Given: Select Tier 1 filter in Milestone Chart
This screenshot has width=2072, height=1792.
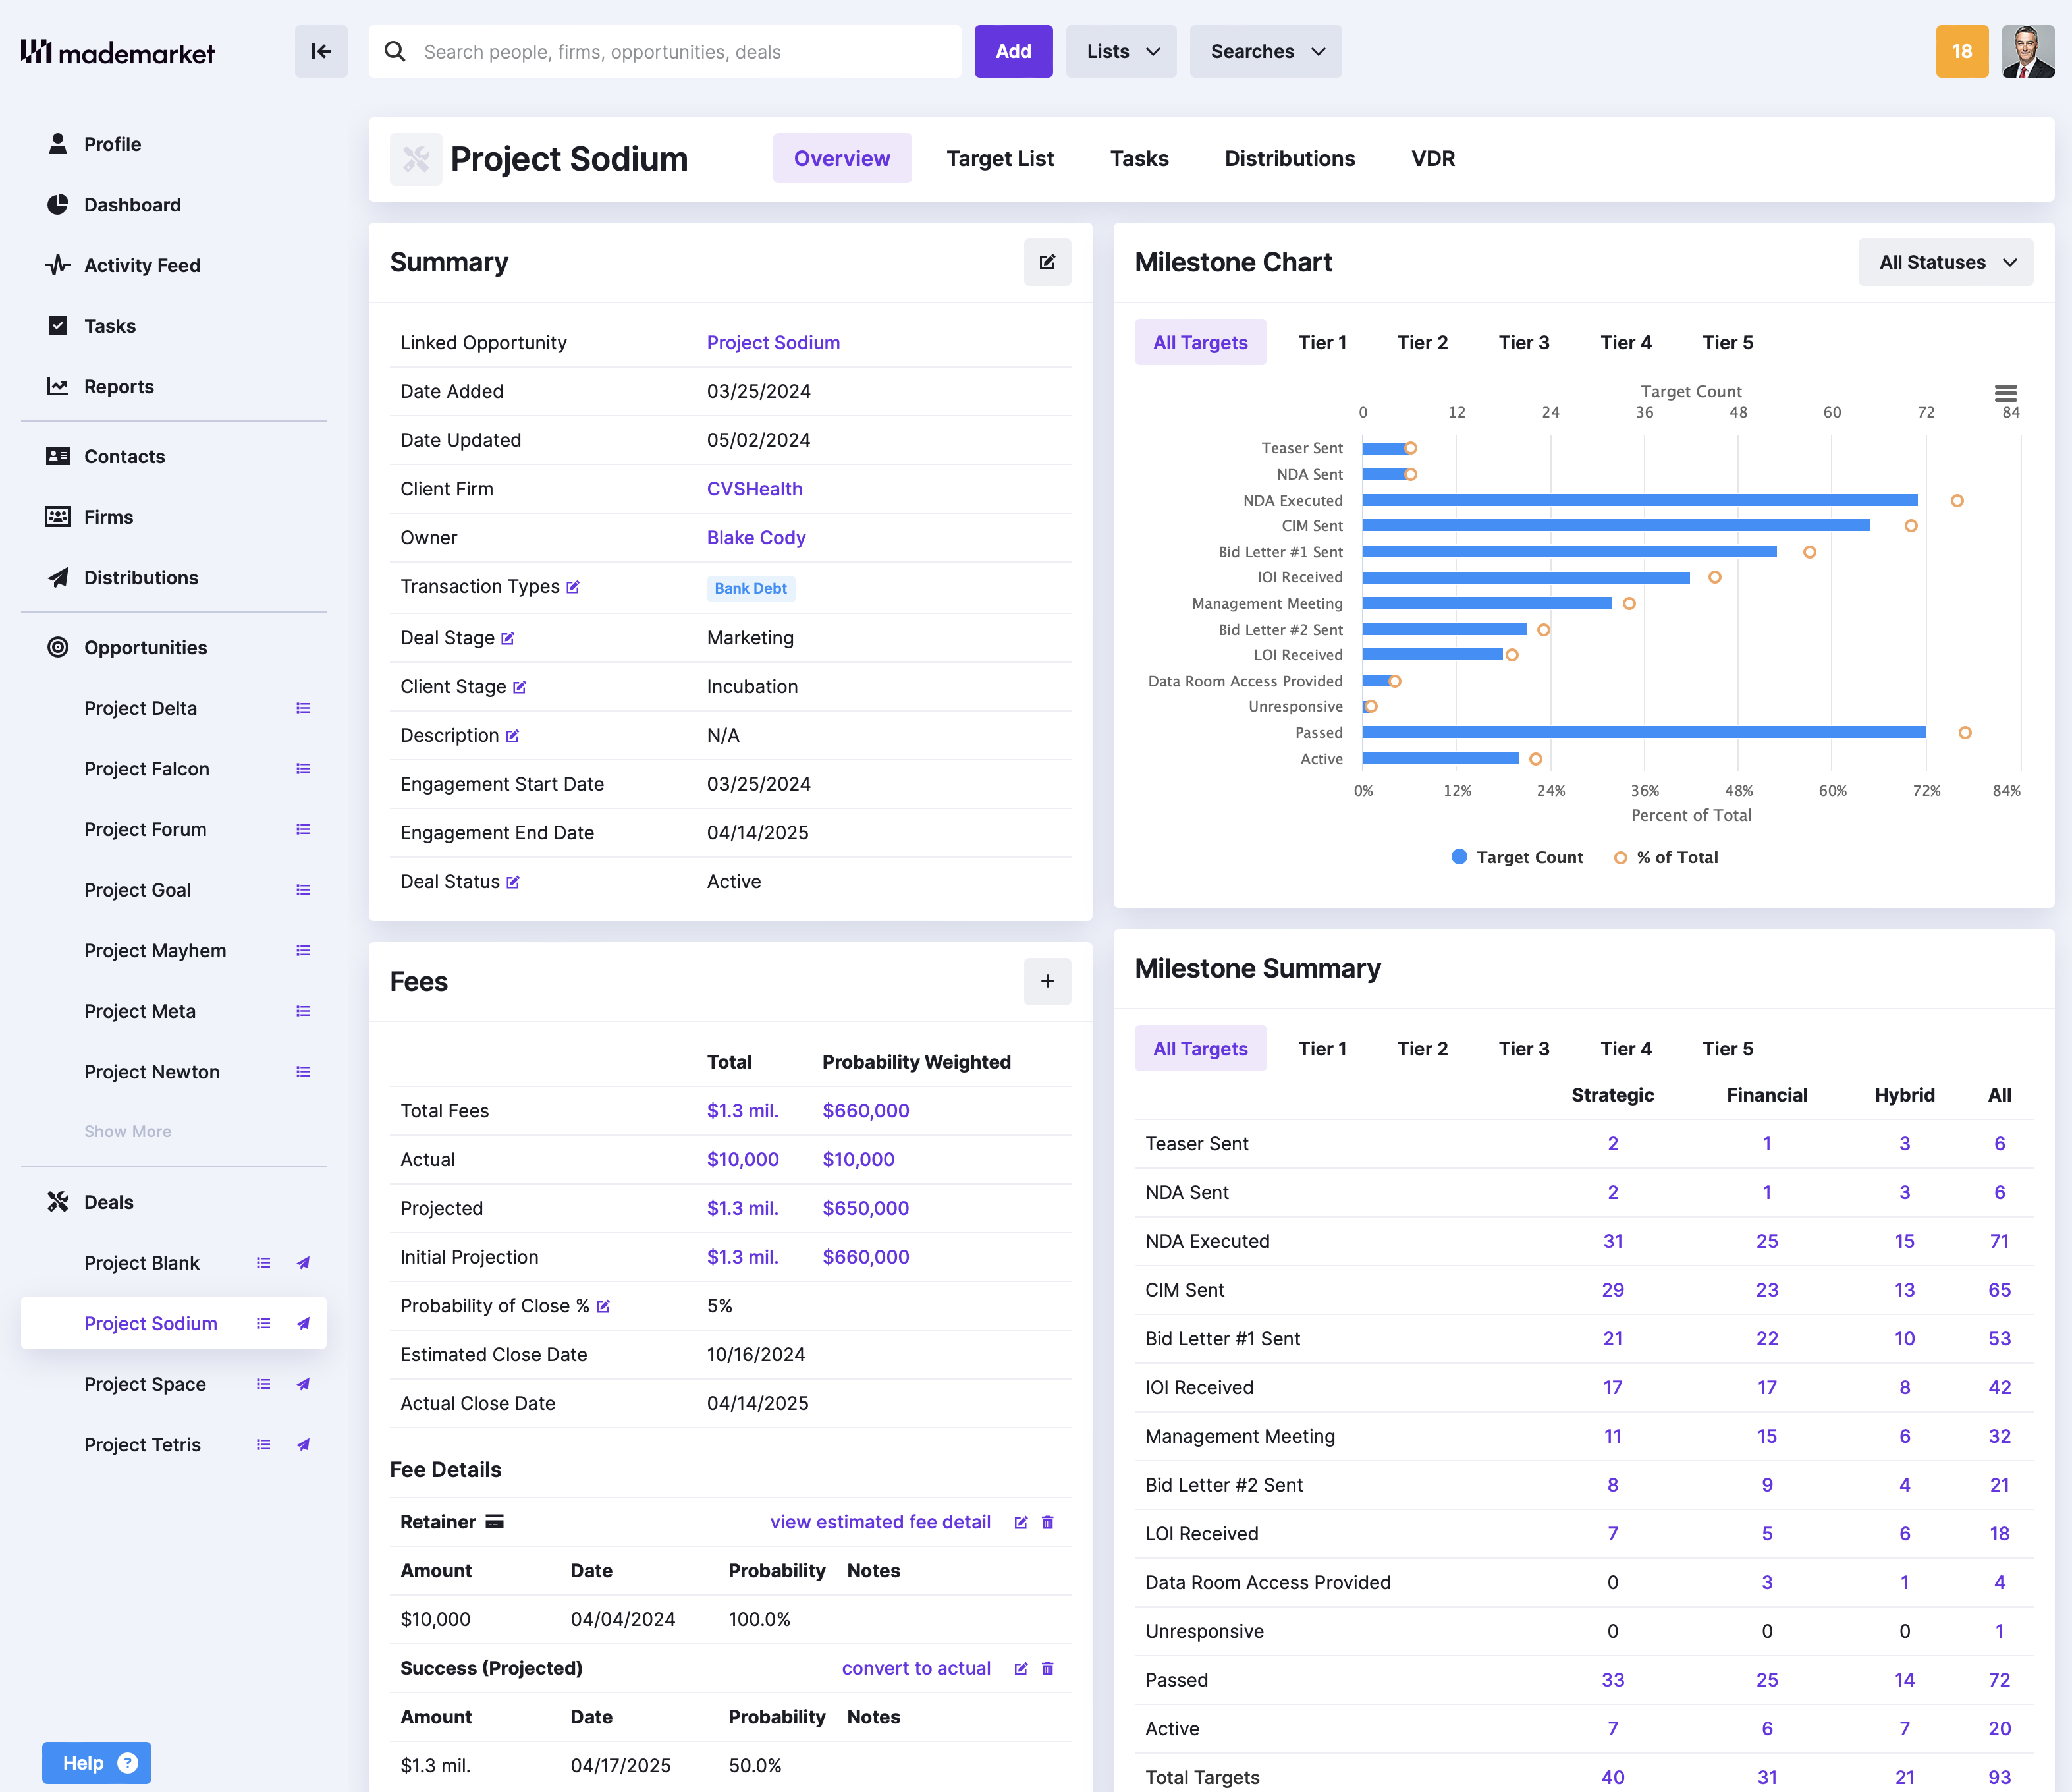Looking at the screenshot, I should tap(1322, 341).
